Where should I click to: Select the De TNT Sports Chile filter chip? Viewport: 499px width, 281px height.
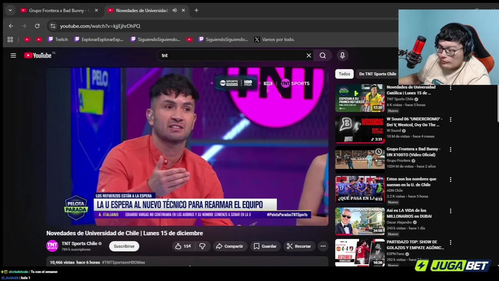tap(378, 74)
